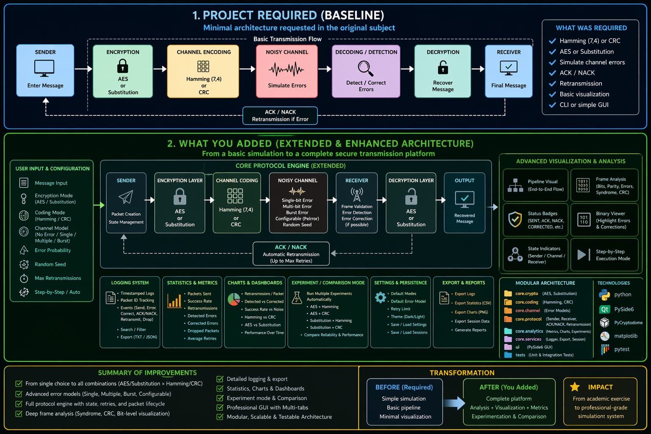651x434 pixels.
Task: Click the monitor icon in the baseline Sender box
Action: tap(44, 68)
